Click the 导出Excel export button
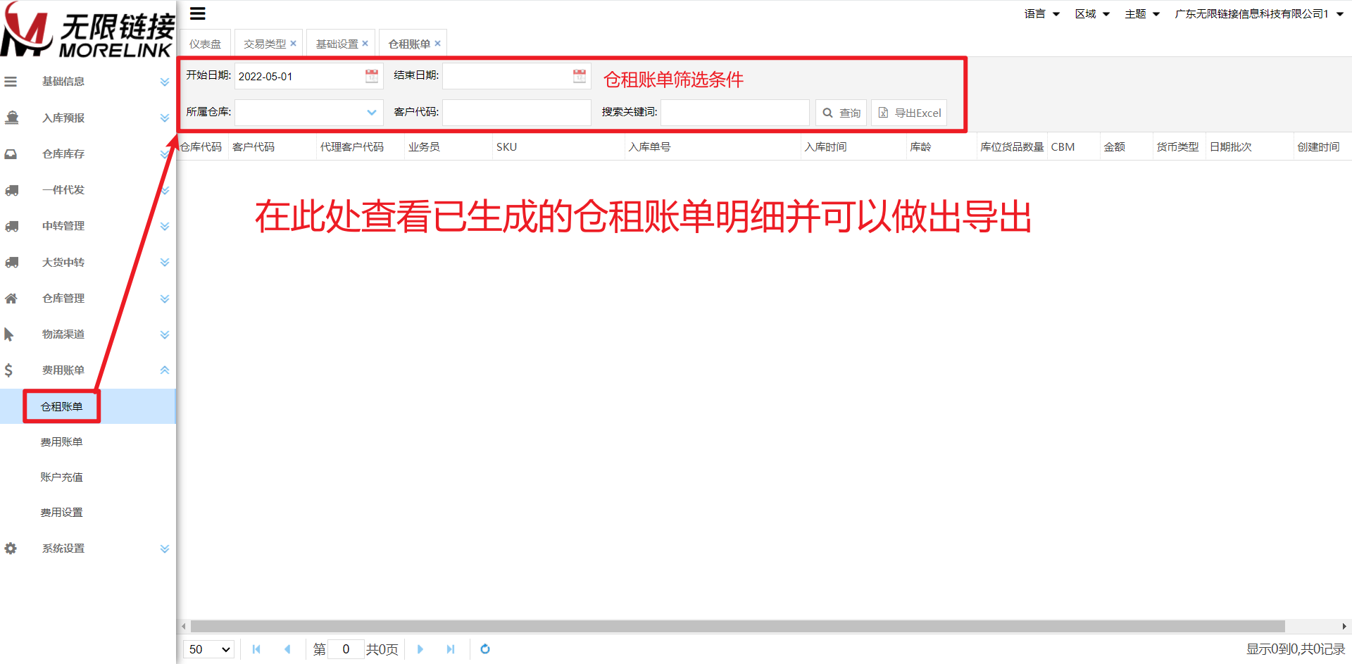The width and height of the screenshot is (1352, 664). tap(909, 113)
